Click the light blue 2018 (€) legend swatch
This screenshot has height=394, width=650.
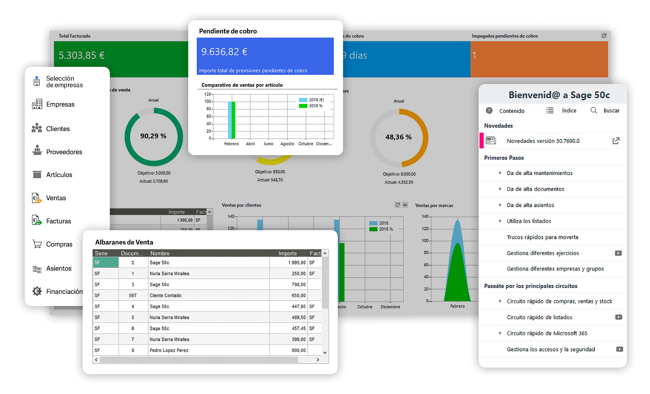click(303, 100)
